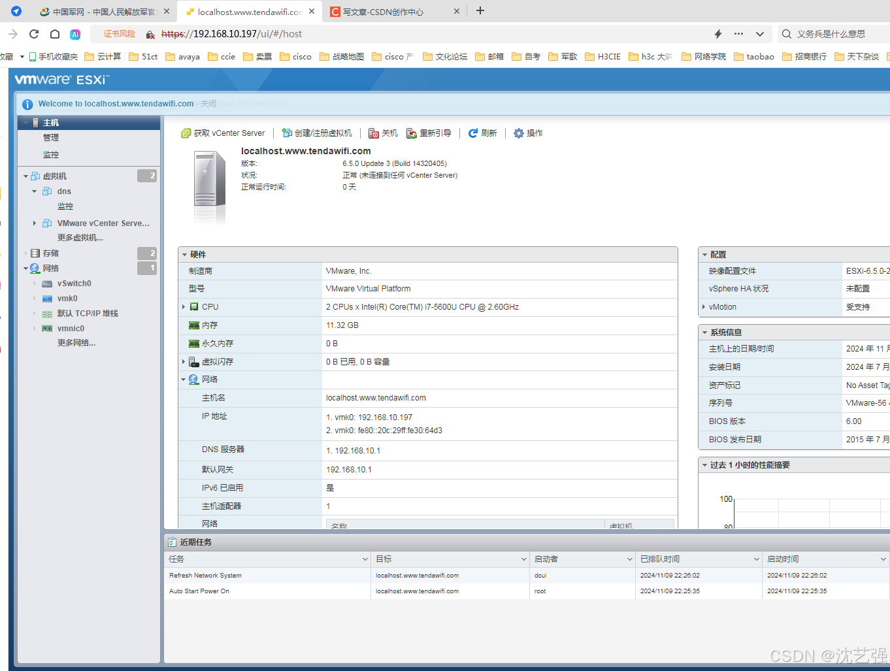Click the storage (存储) icon in navigator

coord(35,254)
